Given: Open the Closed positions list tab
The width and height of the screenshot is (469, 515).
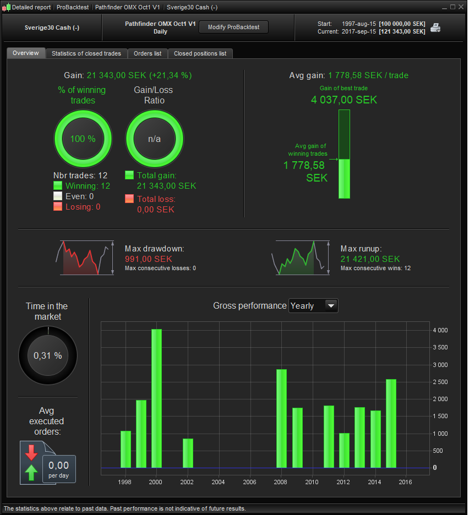Looking at the screenshot, I should click(200, 53).
